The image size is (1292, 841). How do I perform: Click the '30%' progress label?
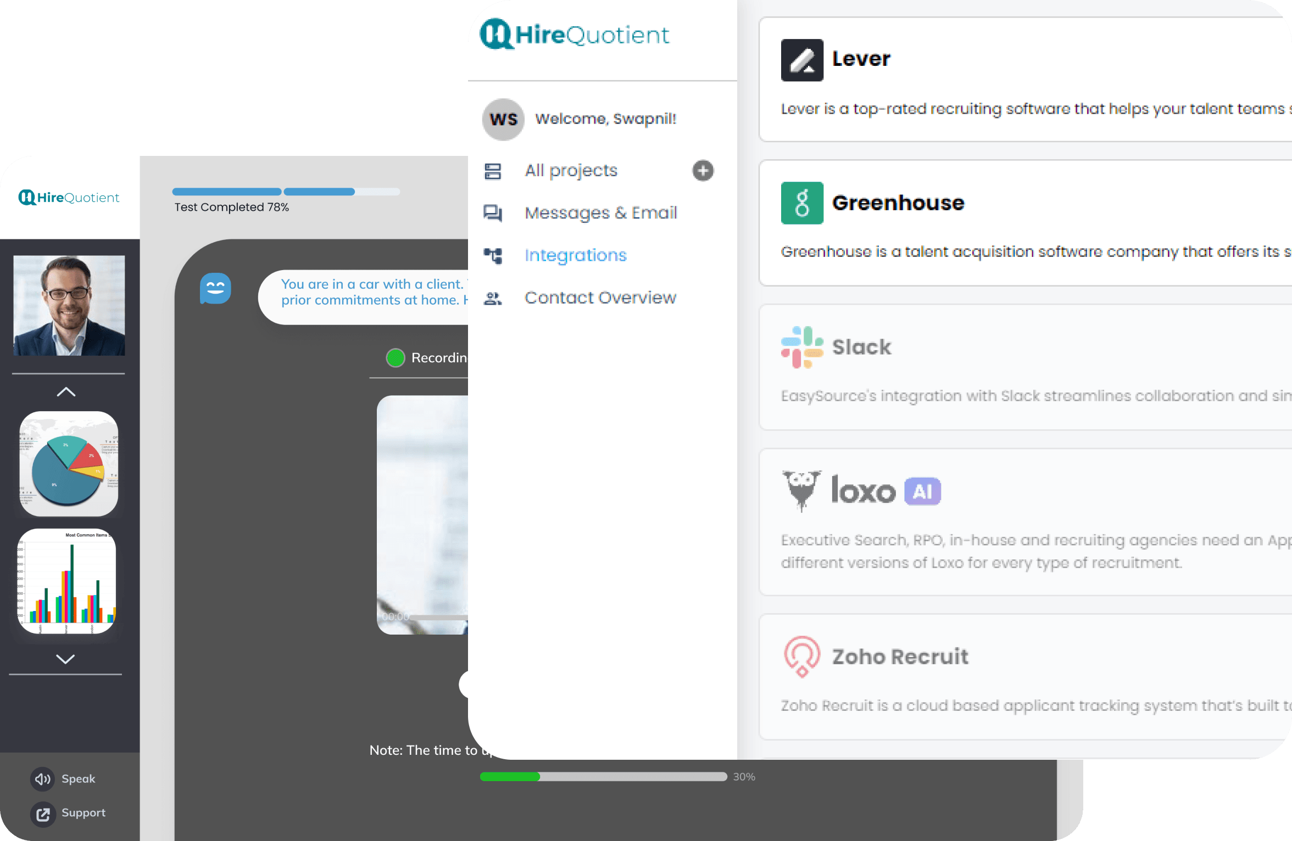(x=744, y=777)
